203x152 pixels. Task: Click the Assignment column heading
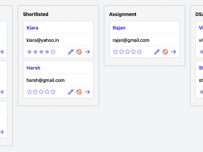tap(123, 14)
